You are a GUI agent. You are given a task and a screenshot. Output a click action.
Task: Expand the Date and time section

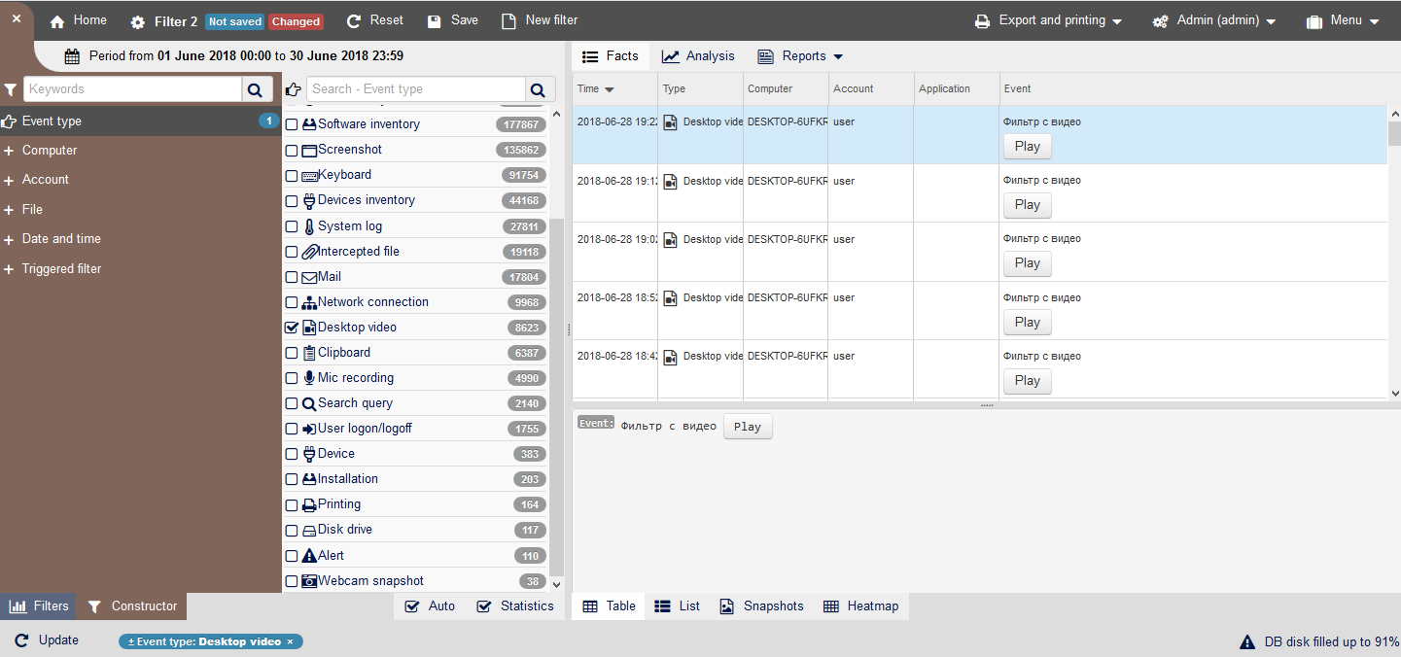click(140, 239)
